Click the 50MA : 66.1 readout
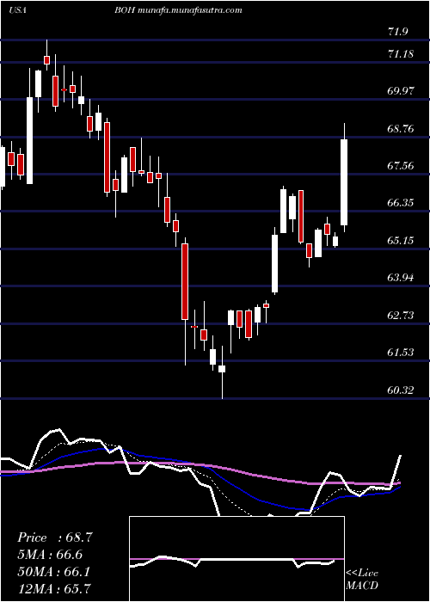The height and width of the screenshot is (602, 430). (53, 572)
